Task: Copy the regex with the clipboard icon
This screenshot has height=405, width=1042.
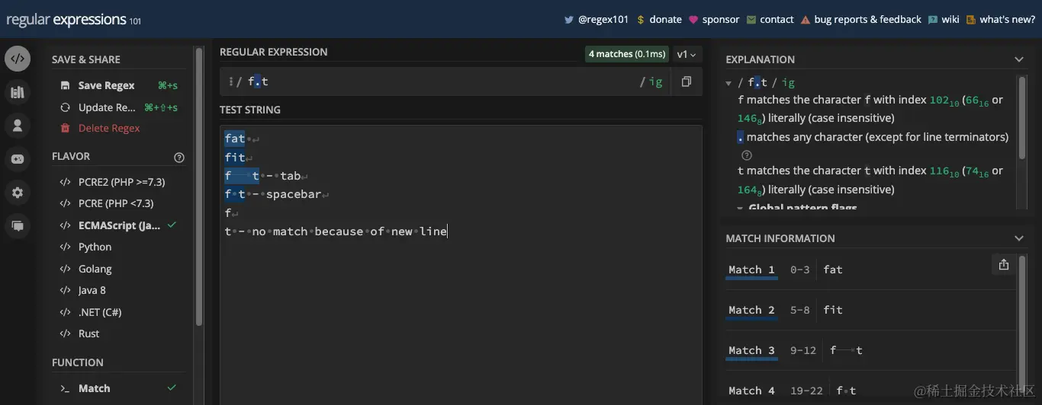Action: coord(687,81)
